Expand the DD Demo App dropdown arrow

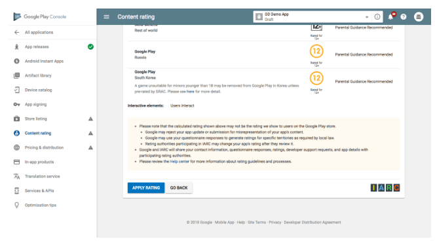[x=367, y=17]
